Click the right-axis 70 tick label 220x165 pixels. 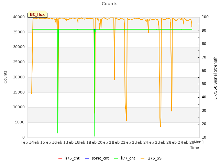204,57
